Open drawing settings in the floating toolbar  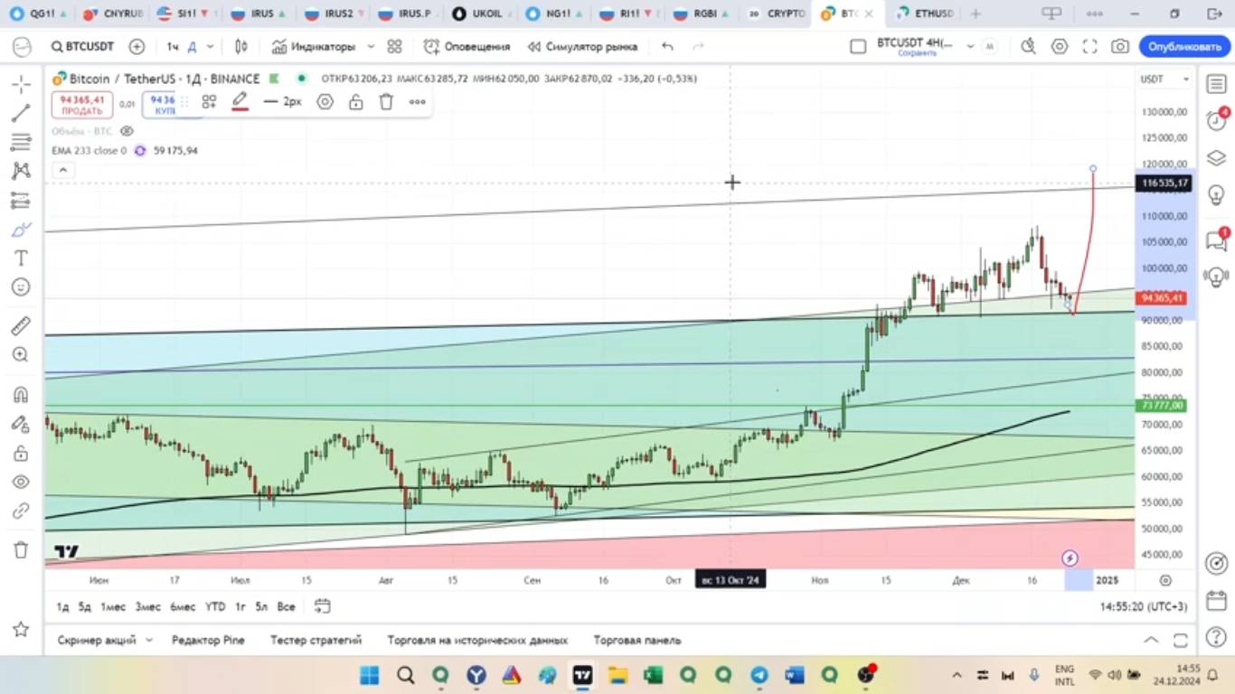[325, 102]
